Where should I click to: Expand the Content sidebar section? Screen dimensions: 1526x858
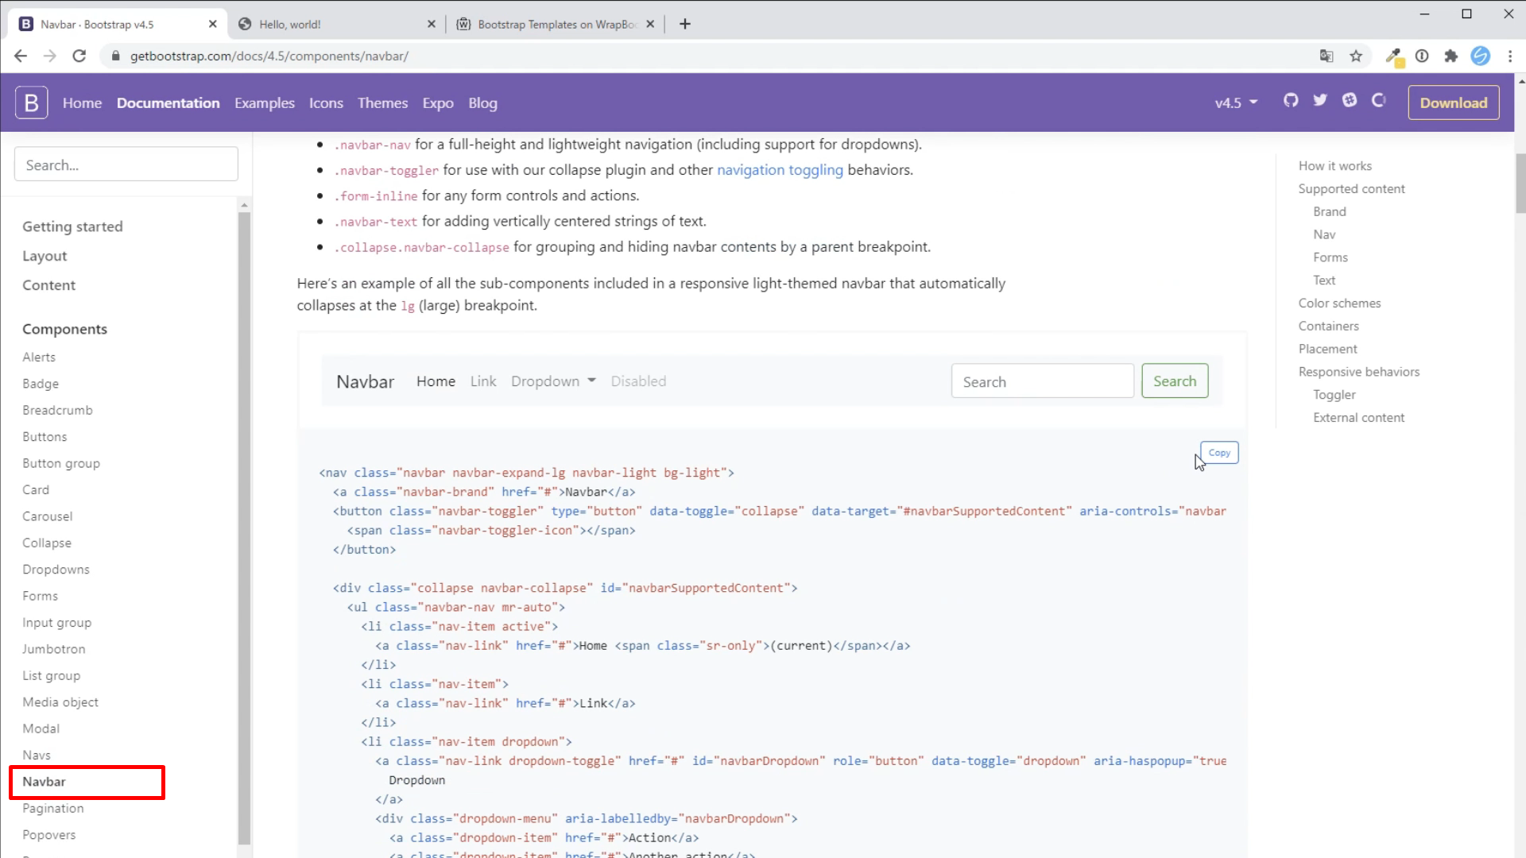point(48,285)
